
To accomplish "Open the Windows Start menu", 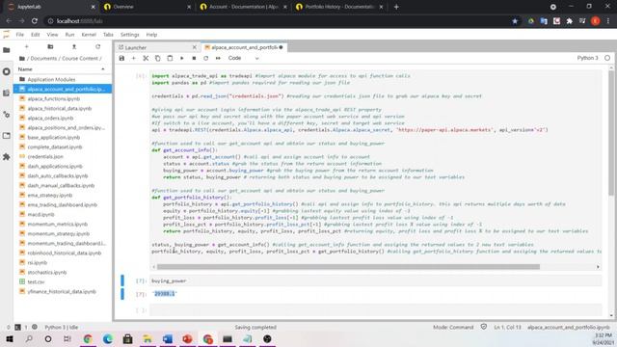I will click(10, 338).
